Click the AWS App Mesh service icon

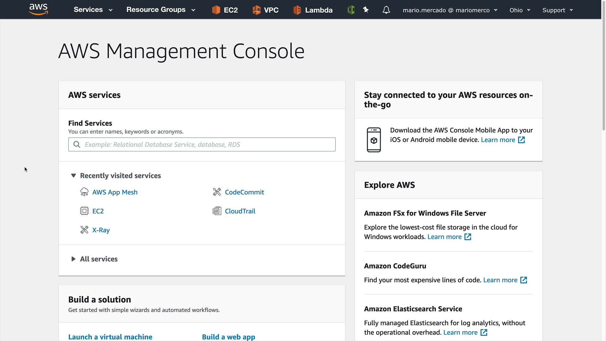pos(84,192)
